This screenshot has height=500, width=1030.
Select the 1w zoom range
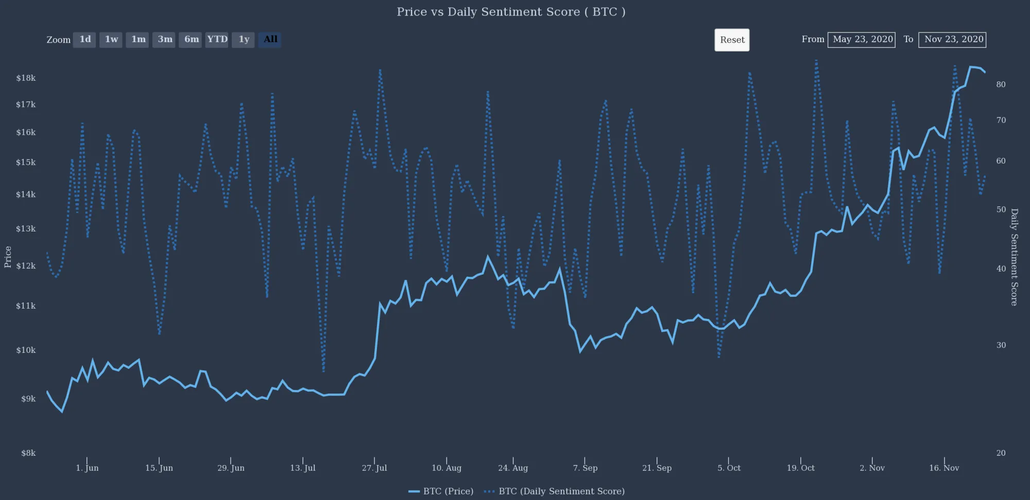tap(111, 39)
